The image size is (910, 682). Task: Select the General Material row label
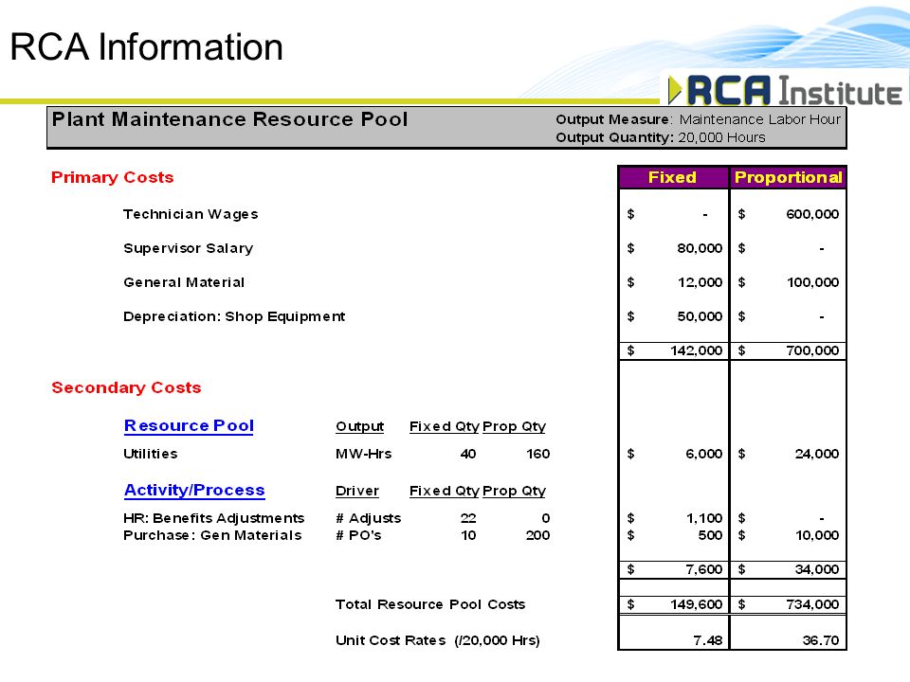pos(183,282)
